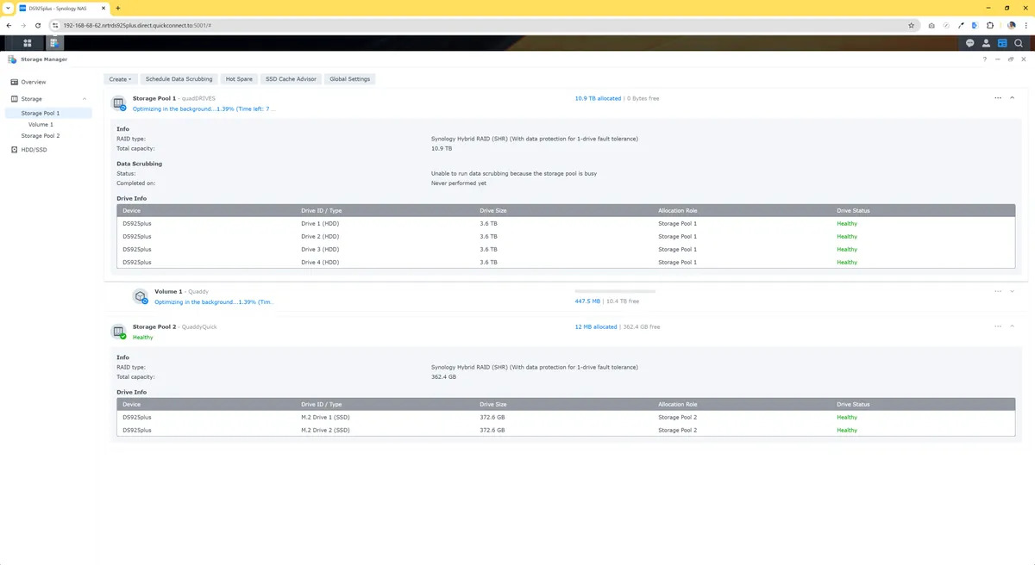Select the DS925plus browser tab
Viewport: 1035px width, 565px height.
coord(56,8)
